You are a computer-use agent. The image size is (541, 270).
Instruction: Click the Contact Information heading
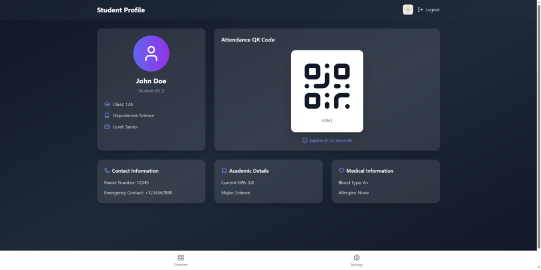click(x=135, y=170)
